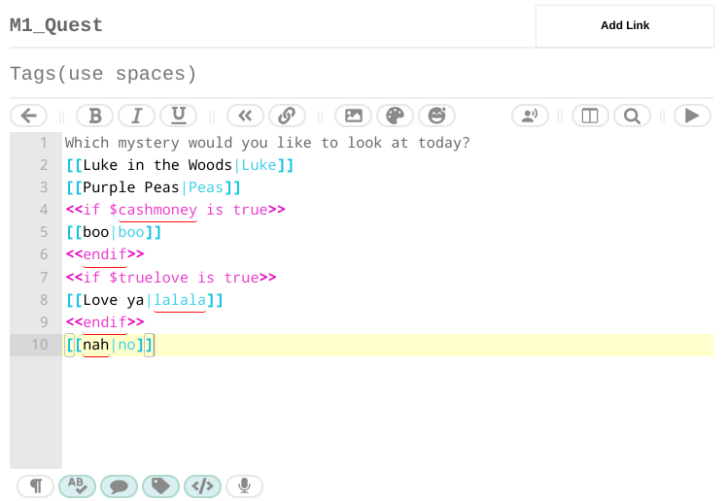Image resolution: width=728 pixels, height=501 pixels.
Task: Toggle paragraph marks (pilcrow) button
Action: tap(36, 486)
